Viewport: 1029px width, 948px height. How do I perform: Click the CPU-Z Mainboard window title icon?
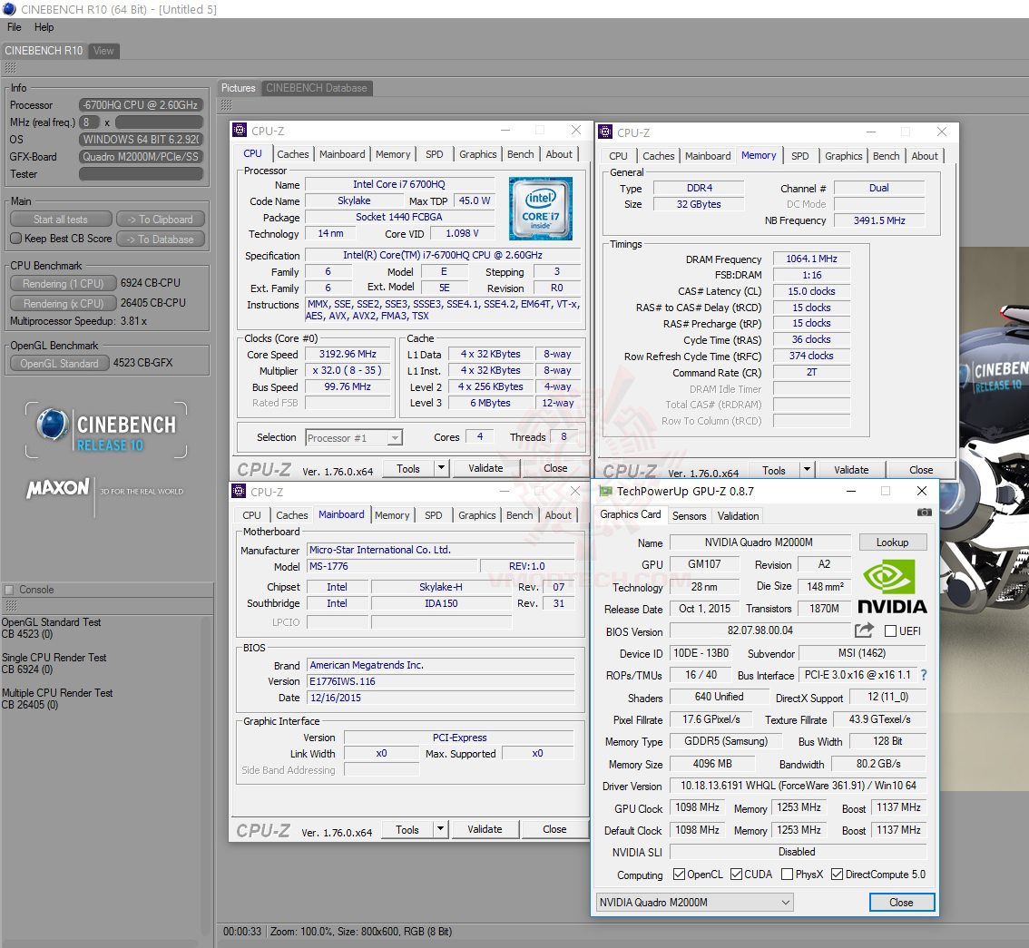click(239, 491)
